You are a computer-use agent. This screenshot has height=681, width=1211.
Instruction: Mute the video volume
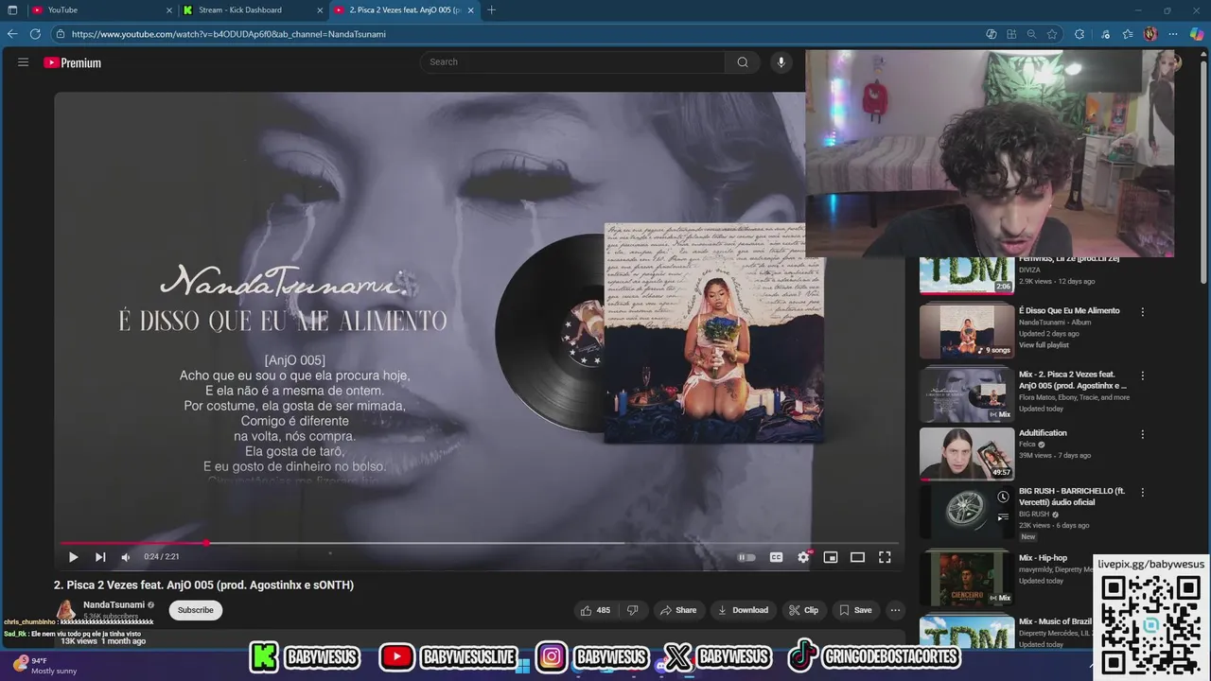tap(126, 557)
